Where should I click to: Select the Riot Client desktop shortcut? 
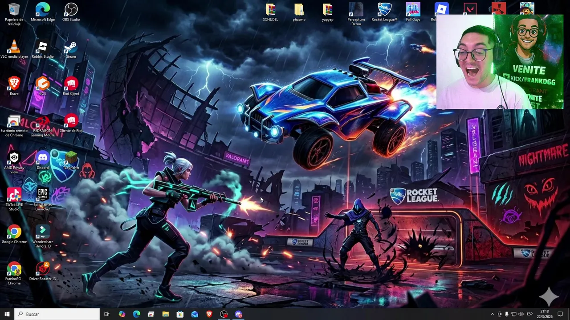click(71, 86)
